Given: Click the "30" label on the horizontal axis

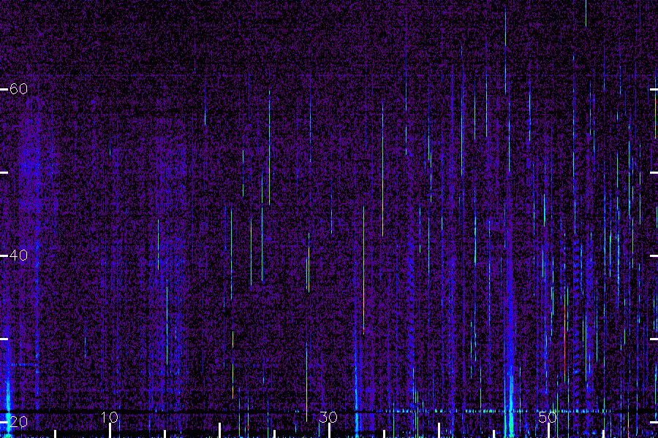Looking at the screenshot, I should (x=328, y=417).
